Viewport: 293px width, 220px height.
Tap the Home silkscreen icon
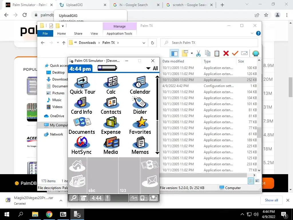[77, 166]
